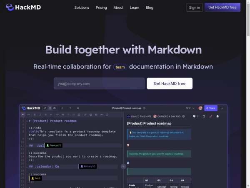This screenshot has height=188, width=250.
Task: Click the '[Product] Product roadmap' preview heading
Action: point(149,123)
